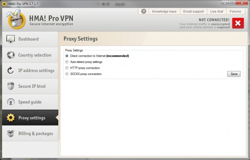Choose HTTP proxy connection radio button
This screenshot has width=250, height=160.
tap(67, 68)
